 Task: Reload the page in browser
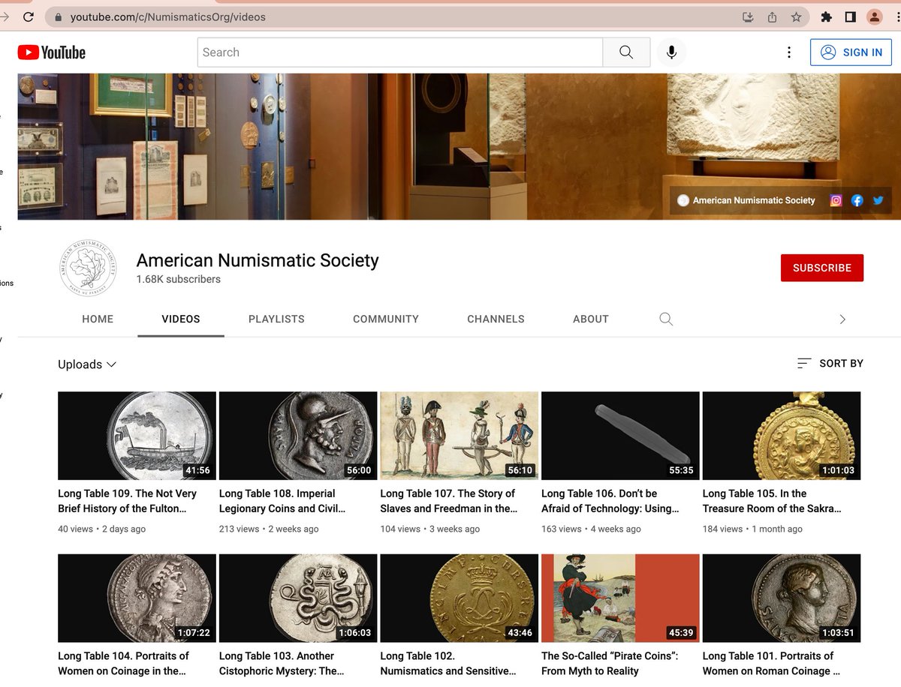[29, 16]
